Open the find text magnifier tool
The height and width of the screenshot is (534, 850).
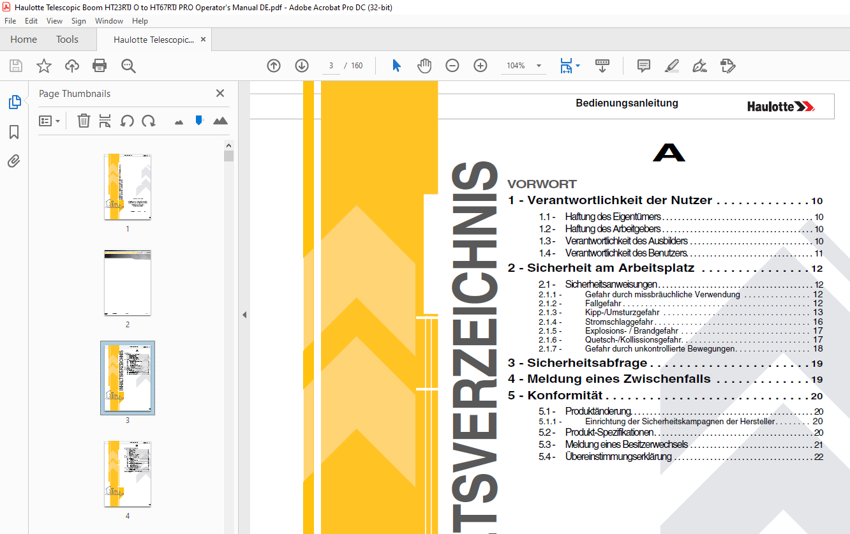[129, 66]
